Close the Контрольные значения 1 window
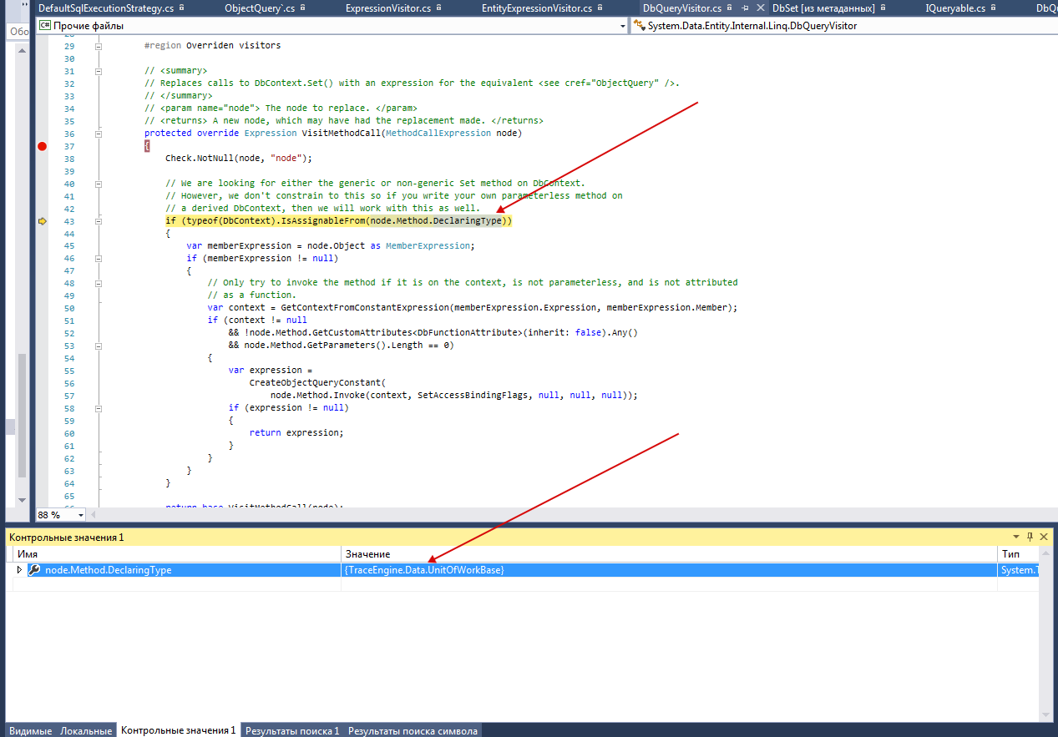The width and height of the screenshot is (1058, 737). [x=1044, y=537]
